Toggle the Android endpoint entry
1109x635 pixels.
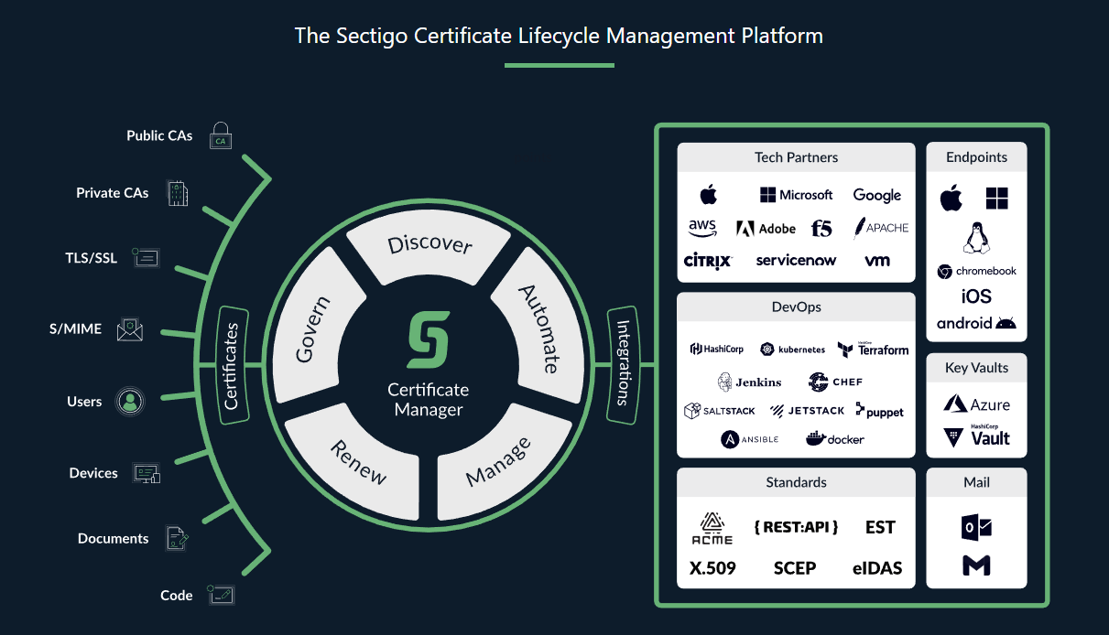click(975, 323)
